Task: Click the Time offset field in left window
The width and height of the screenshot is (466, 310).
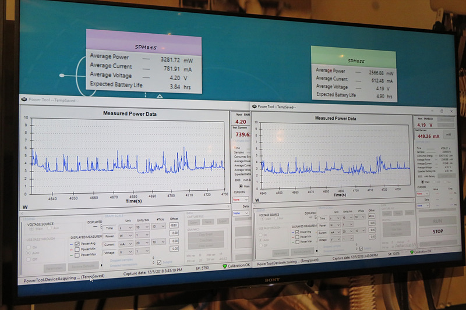Action: [x=174, y=226]
